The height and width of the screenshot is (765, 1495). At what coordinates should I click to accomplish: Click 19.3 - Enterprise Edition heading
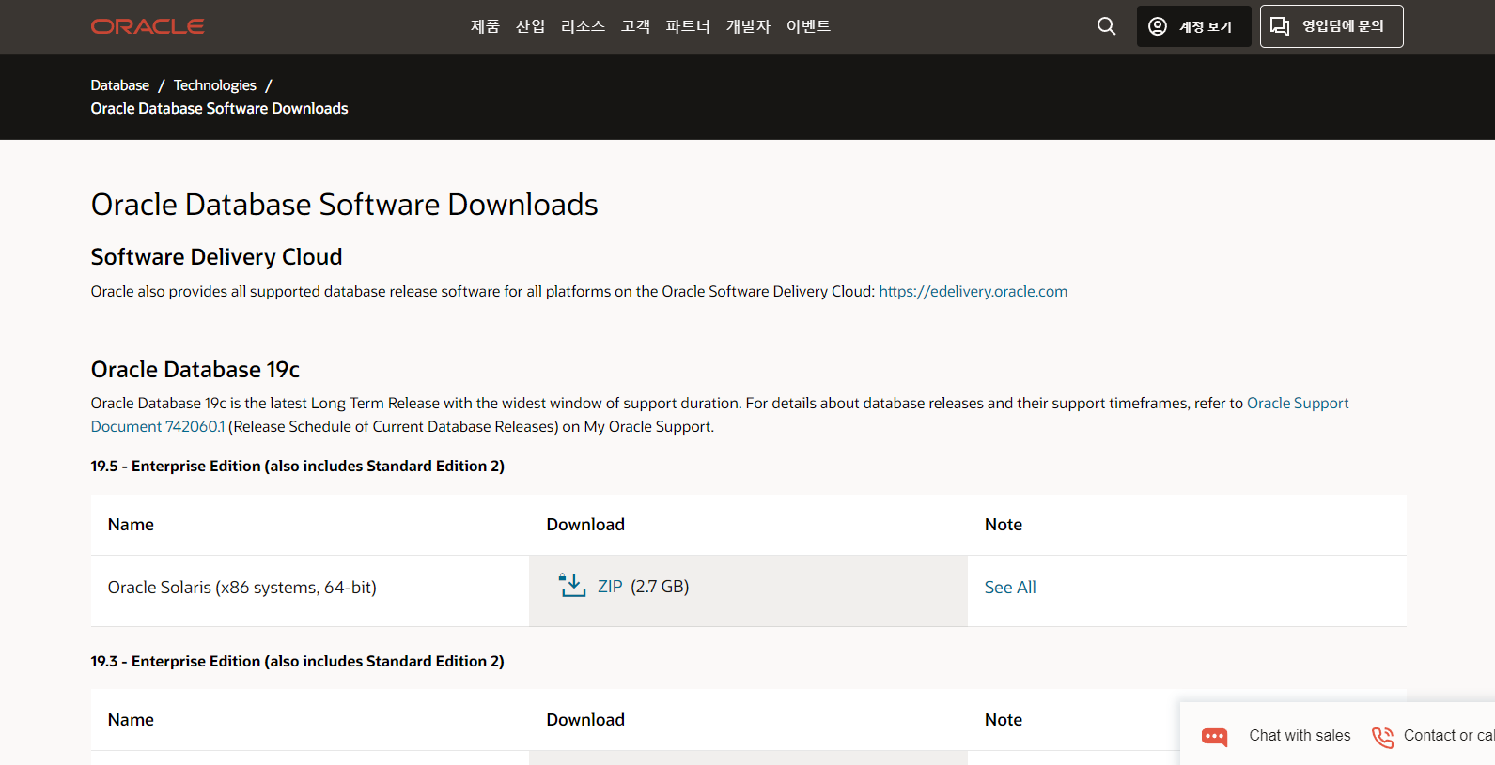[x=297, y=662]
